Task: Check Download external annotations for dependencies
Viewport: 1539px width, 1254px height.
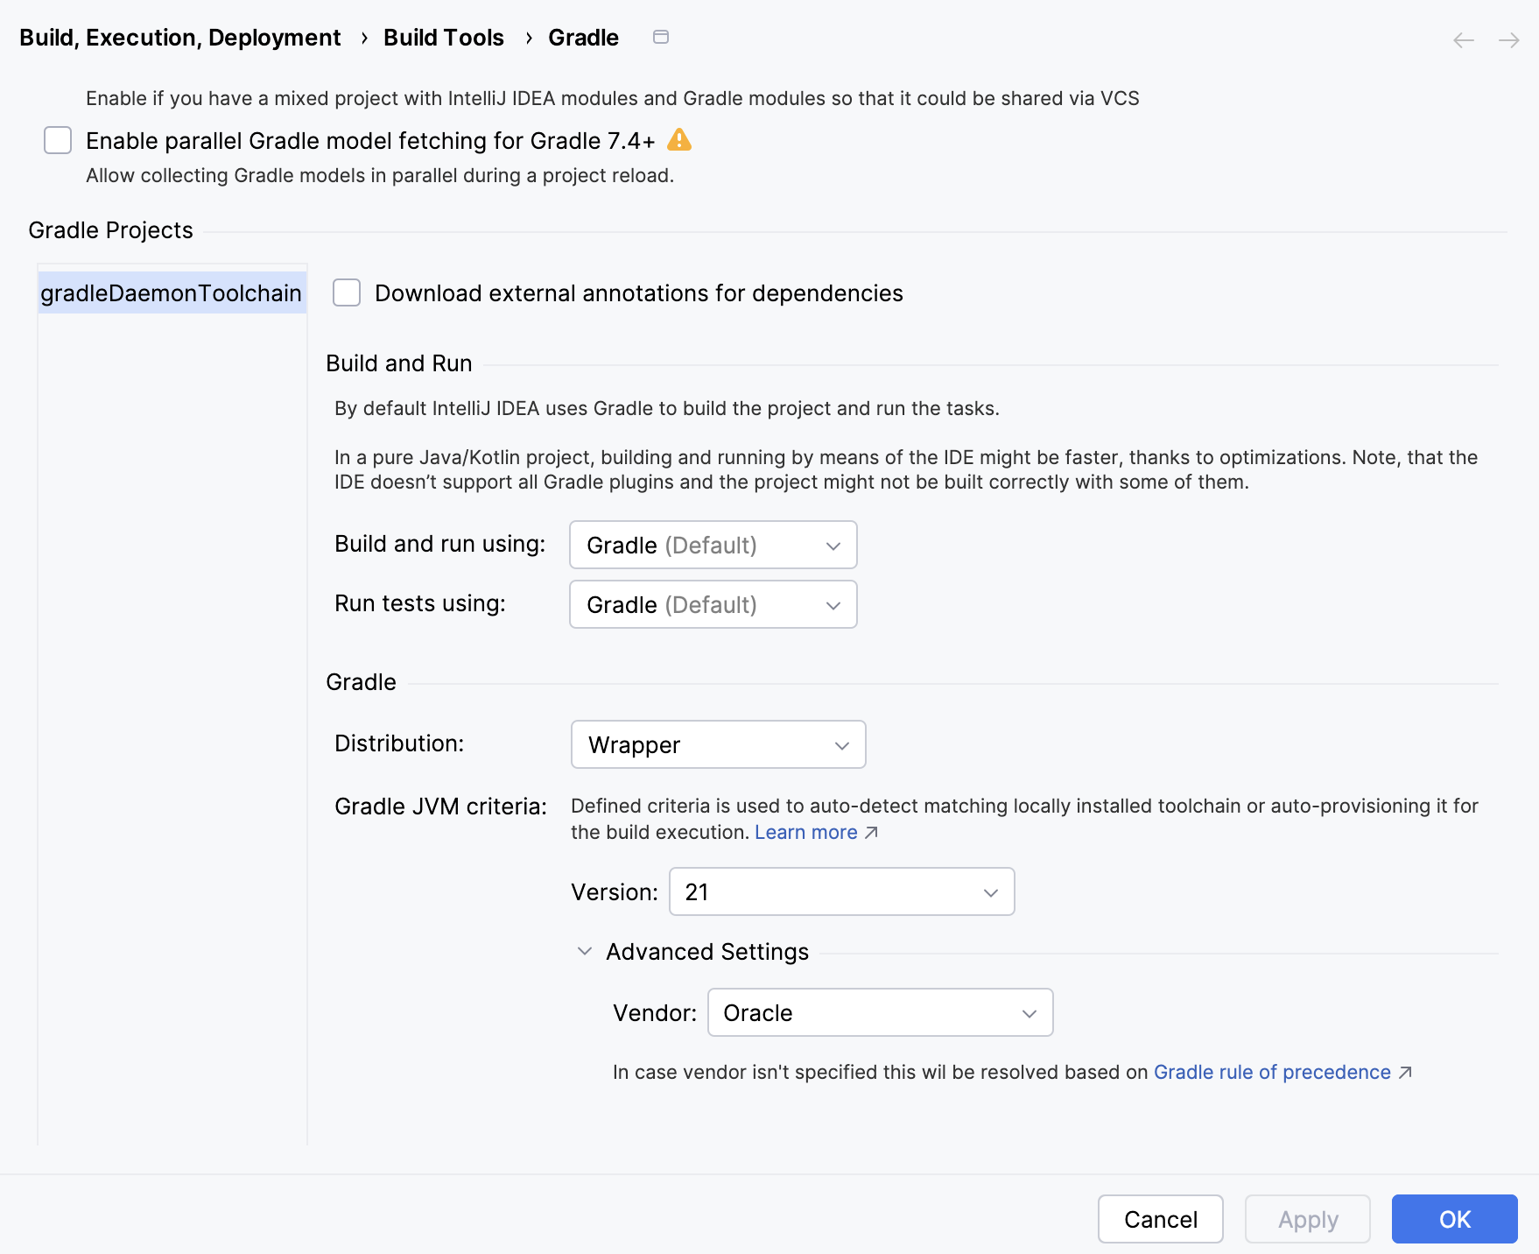Action: pyautogui.click(x=346, y=293)
